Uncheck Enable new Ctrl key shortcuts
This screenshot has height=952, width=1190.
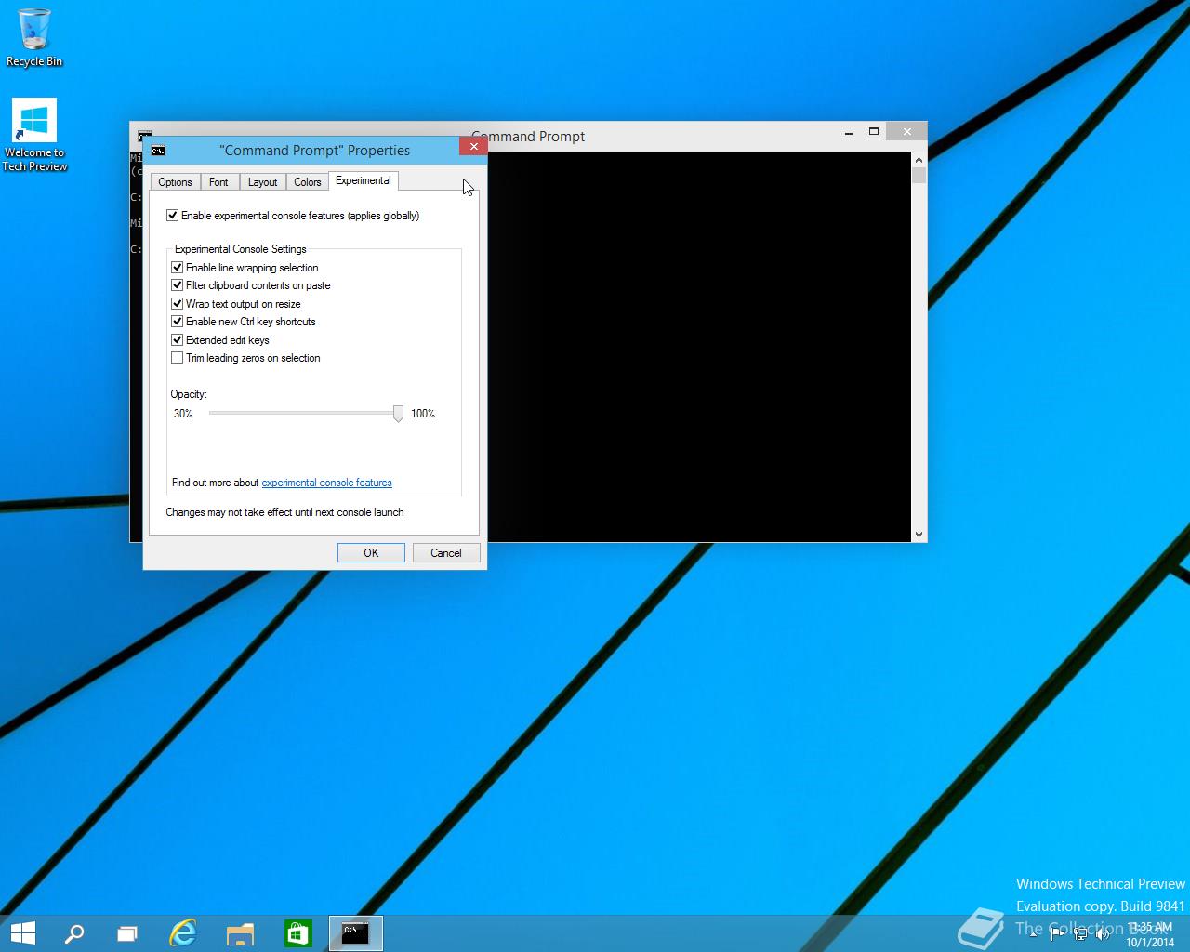[177, 322]
